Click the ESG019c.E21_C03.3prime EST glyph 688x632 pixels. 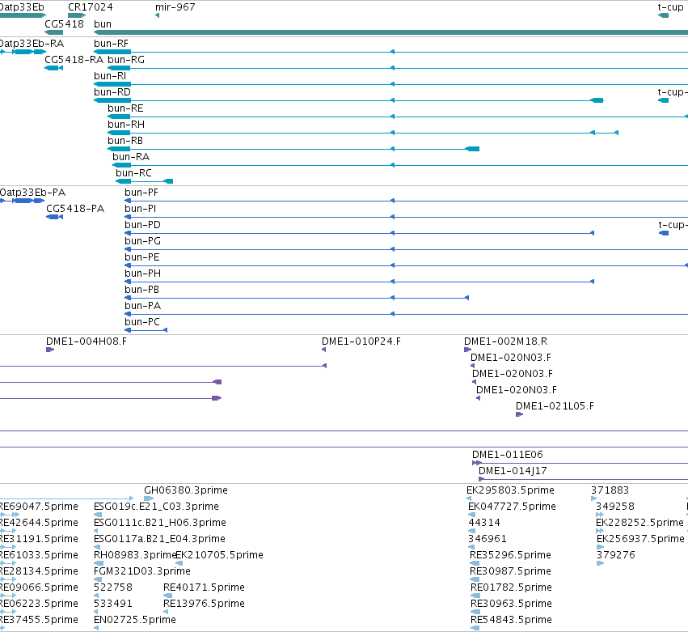(98, 515)
